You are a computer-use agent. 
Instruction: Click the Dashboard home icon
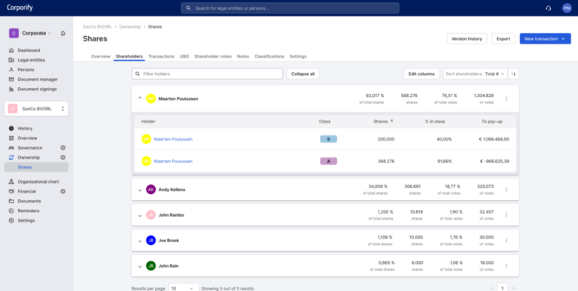click(11, 50)
